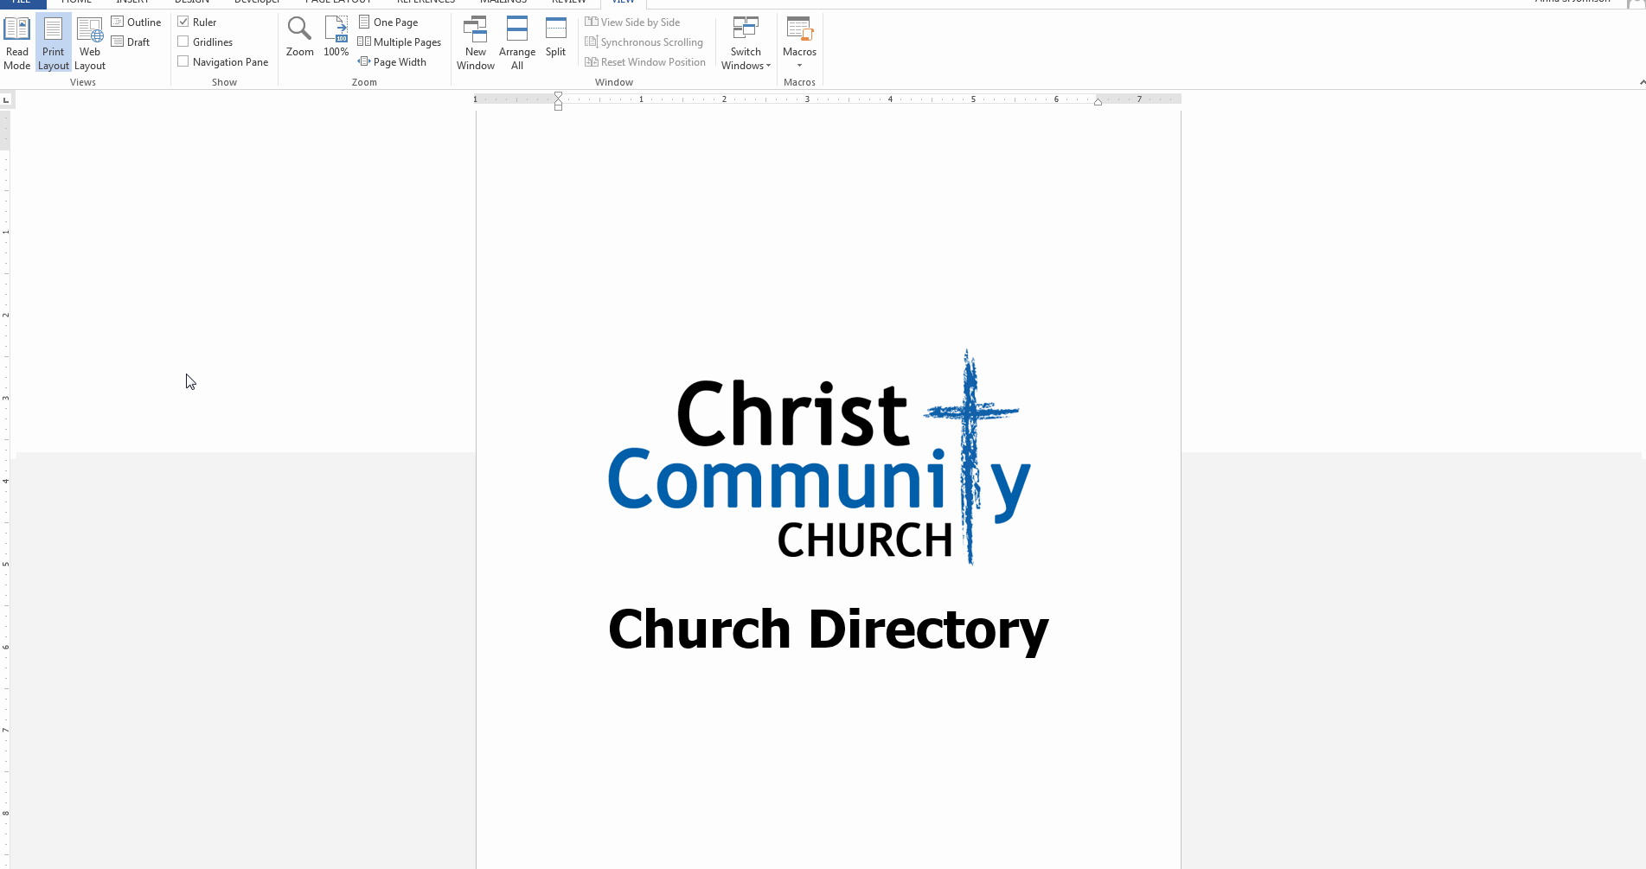Open a New Window of the document
The height and width of the screenshot is (869, 1646).
click(x=476, y=42)
